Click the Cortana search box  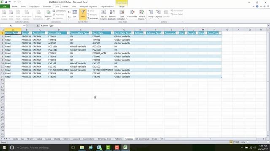(38, 147)
